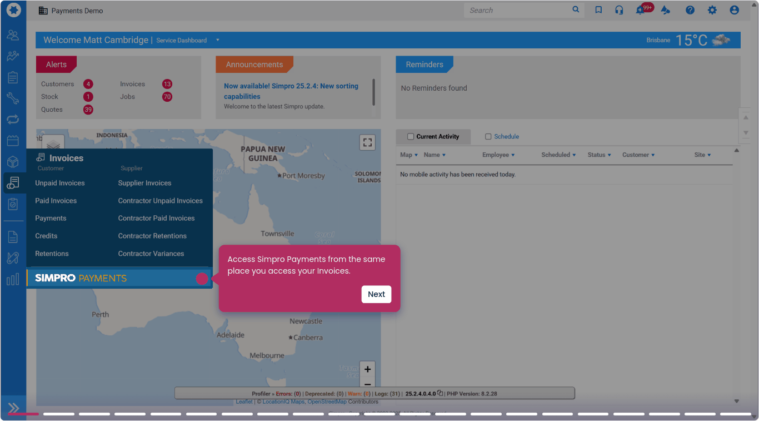The image size is (759, 421).
Task: Click the Announcements panel scrollbar
Action: click(x=373, y=92)
